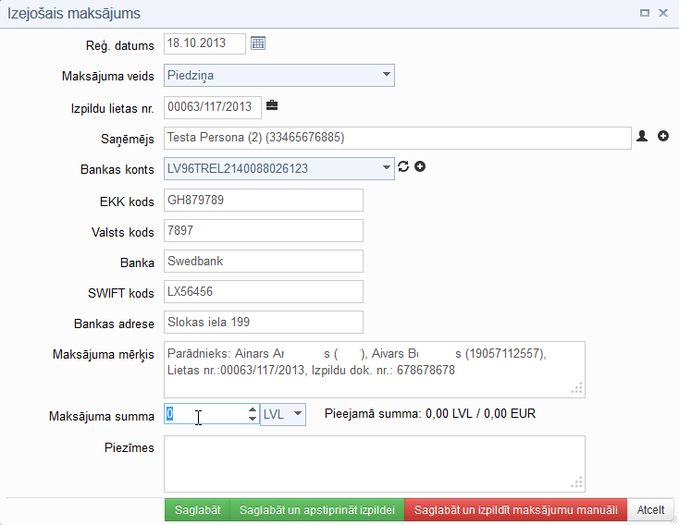679x525 pixels.
Task: Decrease Maksājuma summa with down arrow
Action: pos(253,419)
